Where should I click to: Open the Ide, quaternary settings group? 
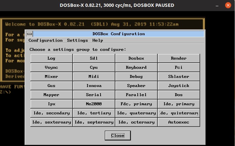tap(136, 113)
